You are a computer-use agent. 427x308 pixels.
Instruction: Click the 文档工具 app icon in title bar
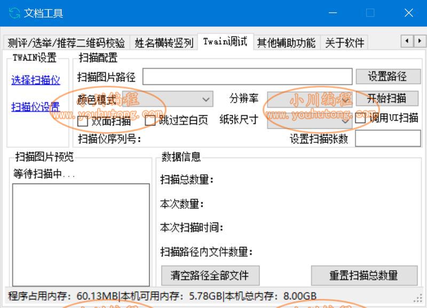(14, 13)
